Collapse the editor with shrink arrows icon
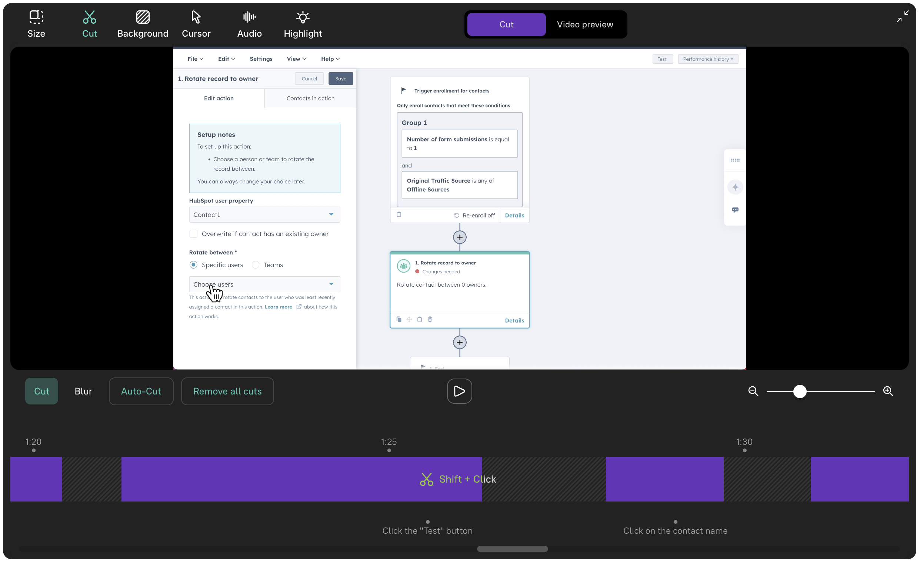This screenshot has width=920, height=563. tap(903, 16)
